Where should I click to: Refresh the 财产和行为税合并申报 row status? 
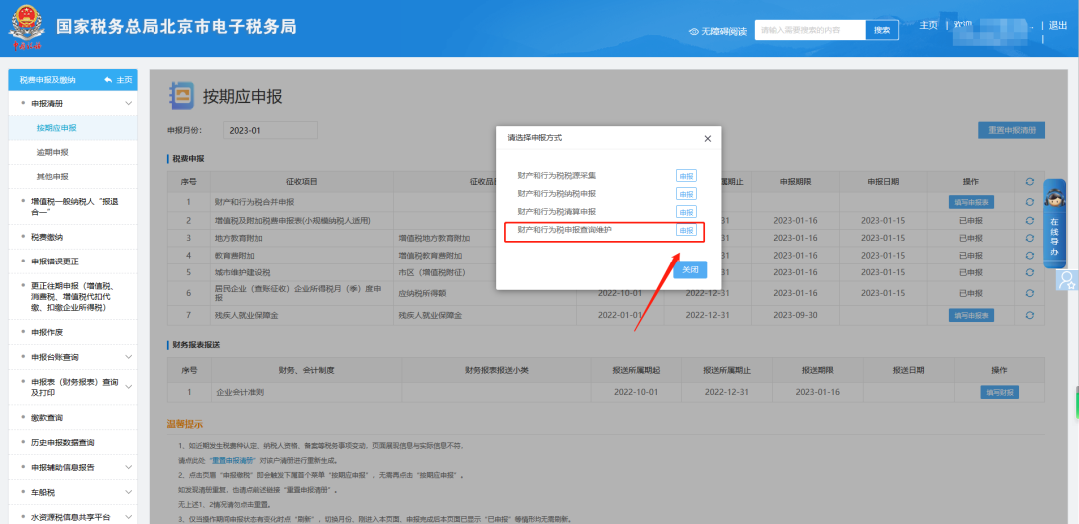pos(1029,202)
